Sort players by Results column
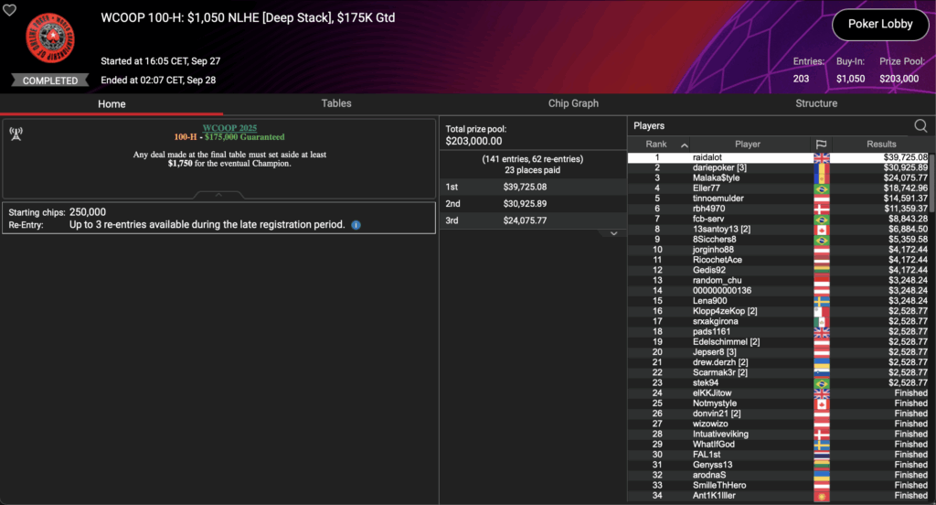The image size is (936, 505). [x=881, y=144]
